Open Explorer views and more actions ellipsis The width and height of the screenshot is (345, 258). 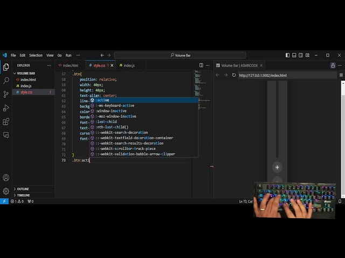49,66
